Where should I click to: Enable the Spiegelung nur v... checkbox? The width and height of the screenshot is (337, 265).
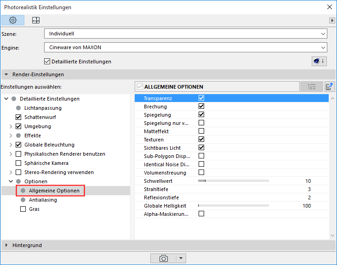pyautogui.click(x=201, y=123)
